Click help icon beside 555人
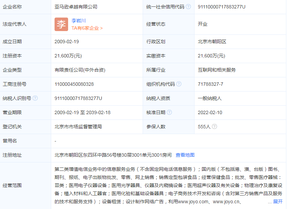The width and height of the screenshot is (287, 209). pyautogui.click(x=214, y=126)
